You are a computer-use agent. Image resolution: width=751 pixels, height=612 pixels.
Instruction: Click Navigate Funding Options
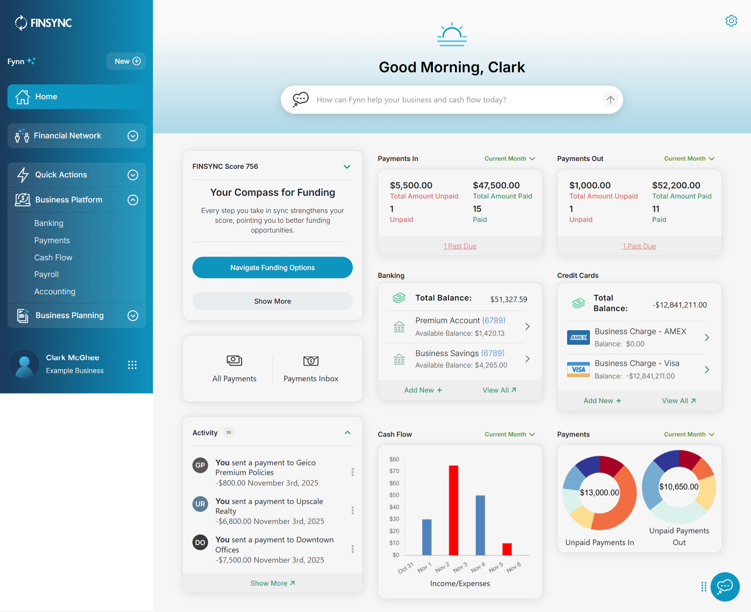[x=272, y=267]
